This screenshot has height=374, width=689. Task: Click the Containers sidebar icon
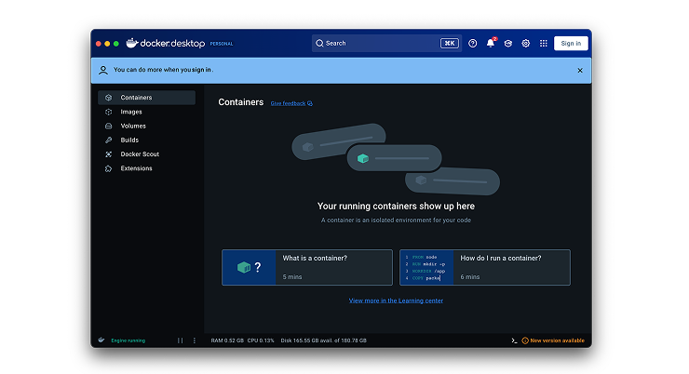(x=109, y=98)
